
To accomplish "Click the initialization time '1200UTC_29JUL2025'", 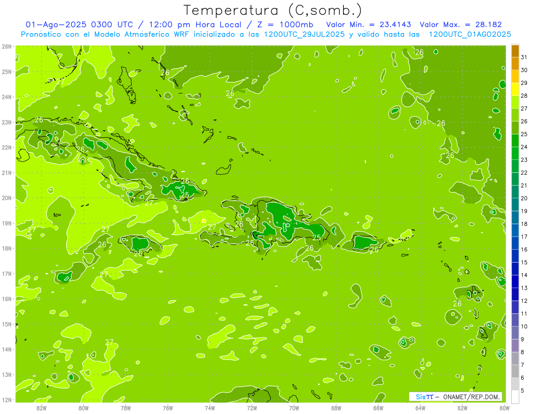I will (x=304, y=34).
